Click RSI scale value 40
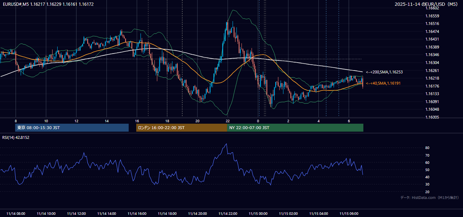 point(427,177)
